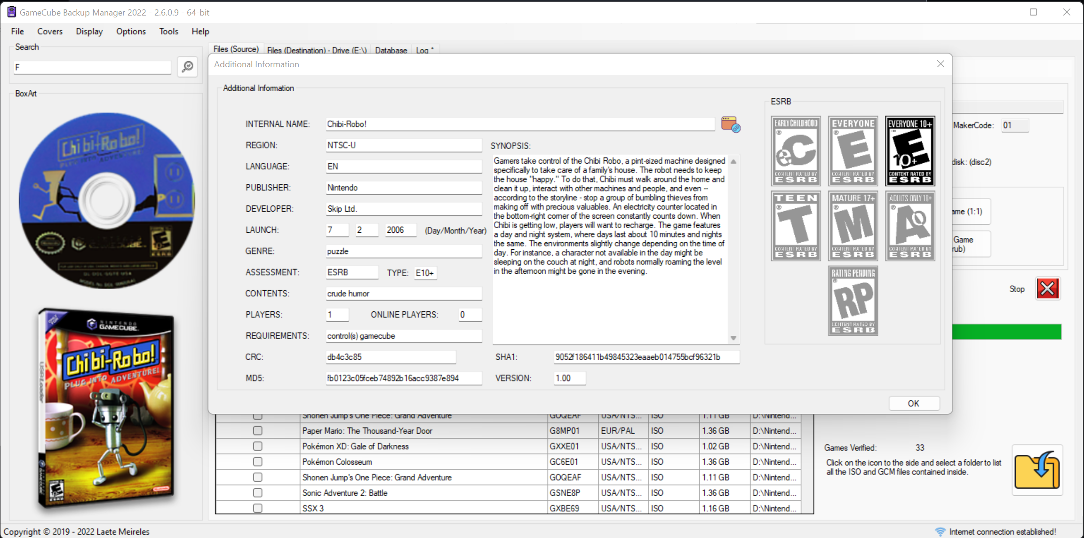1084x538 pixels.
Task: Open the Covers menu
Action: pyautogui.click(x=50, y=32)
